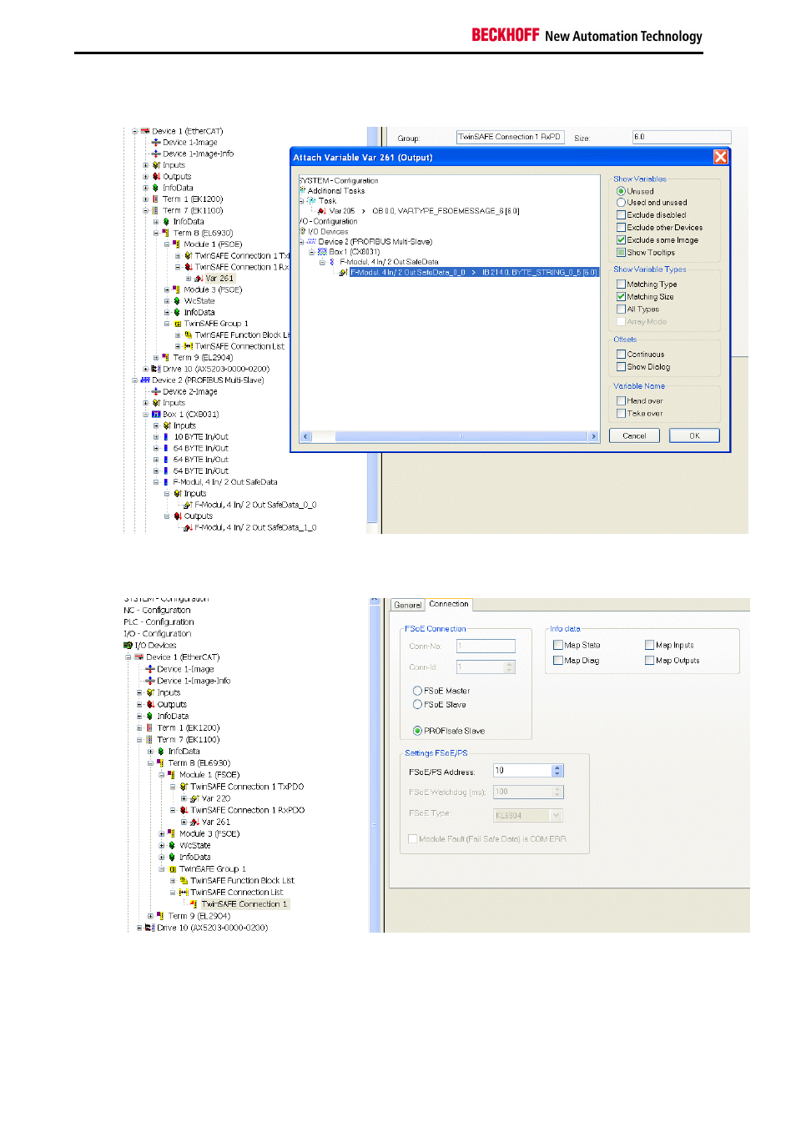The height and width of the screenshot is (1127, 796).
Task: Switch to the General tab
Action: 408,605
